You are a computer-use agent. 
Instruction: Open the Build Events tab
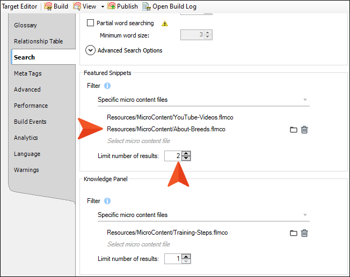pyautogui.click(x=30, y=122)
